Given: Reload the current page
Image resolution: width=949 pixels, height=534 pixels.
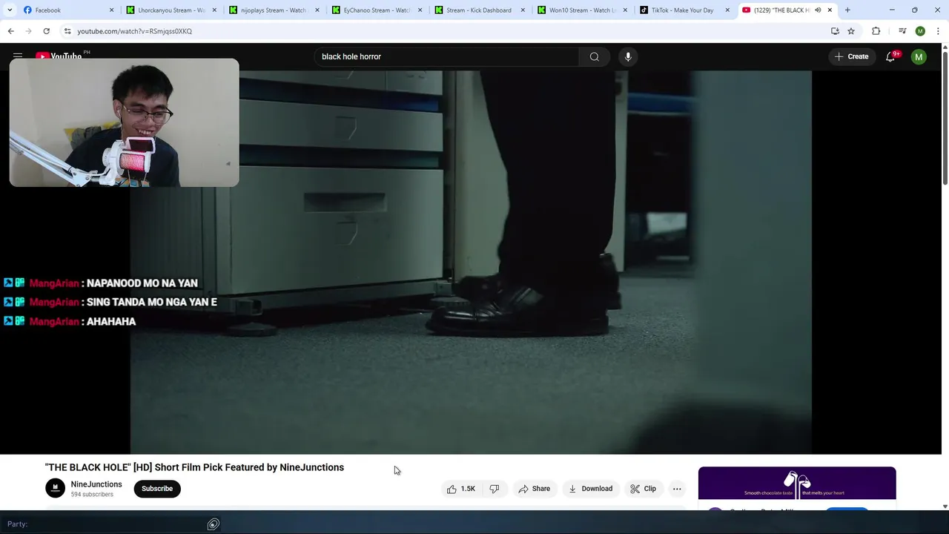Looking at the screenshot, I should point(46,31).
